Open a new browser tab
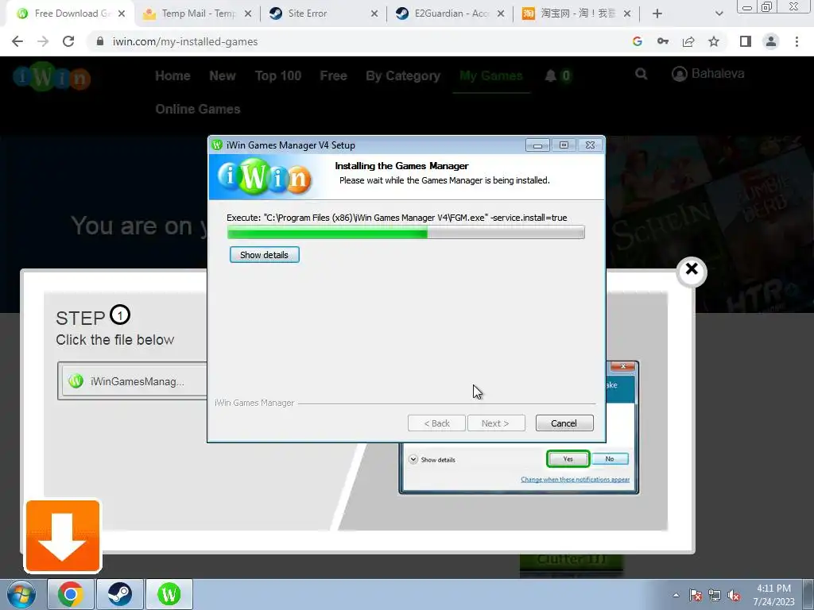 click(x=657, y=14)
